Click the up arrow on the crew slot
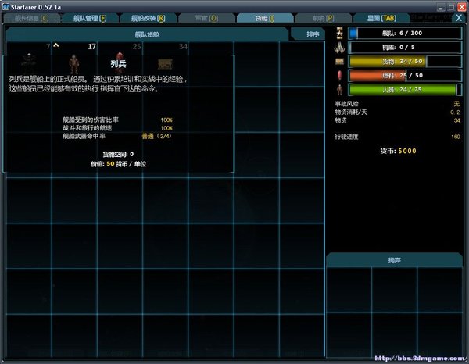Image resolution: width=469 pixels, height=364 pixels. [x=56, y=45]
